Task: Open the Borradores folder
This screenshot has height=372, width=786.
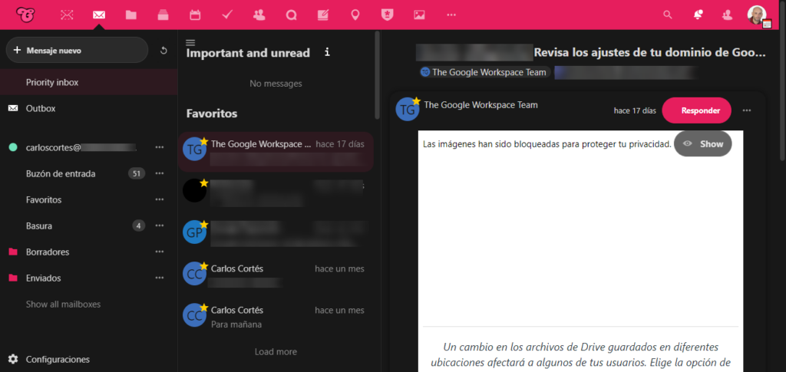Action: coord(48,252)
